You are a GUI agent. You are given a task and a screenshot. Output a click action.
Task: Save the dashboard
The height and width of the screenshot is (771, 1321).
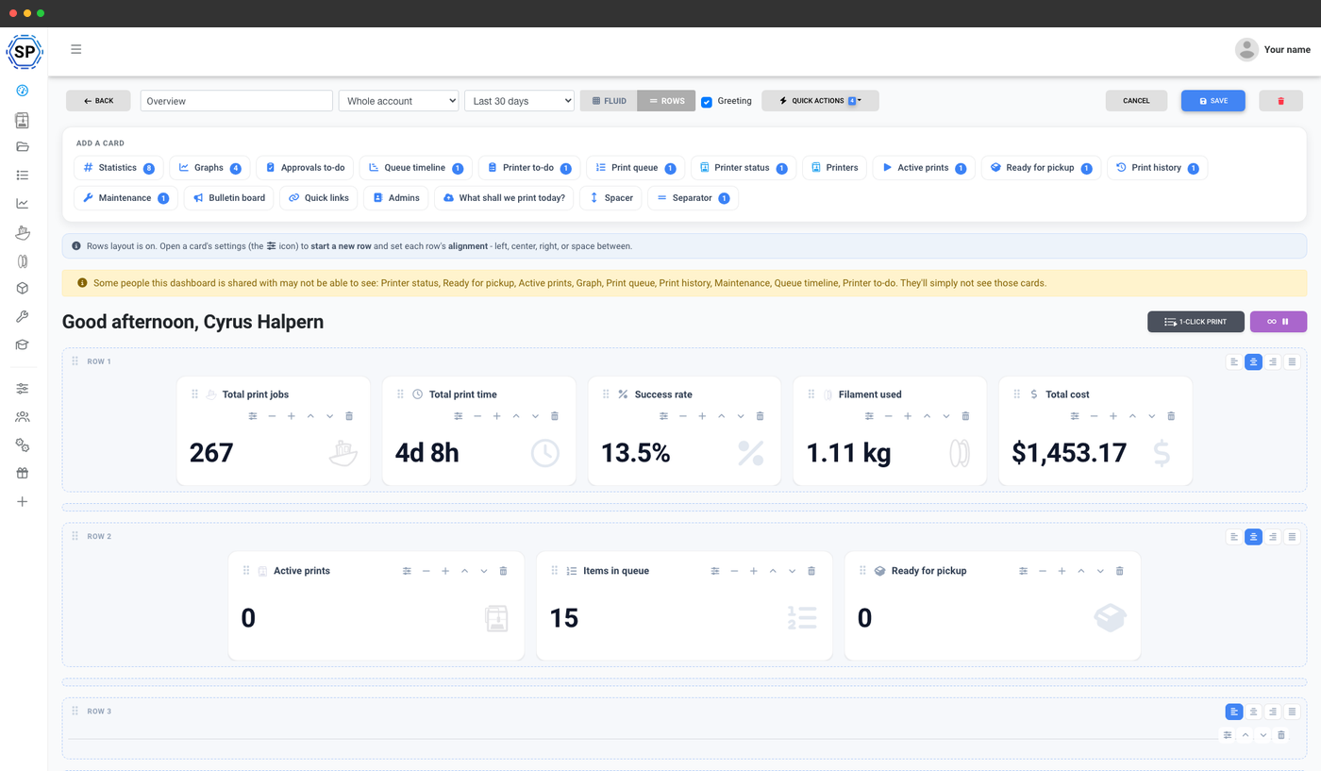tap(1213, 101)
